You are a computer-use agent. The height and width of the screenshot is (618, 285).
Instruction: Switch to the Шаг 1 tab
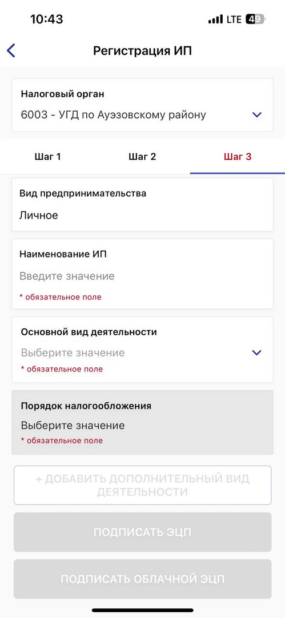coord(47,157)
